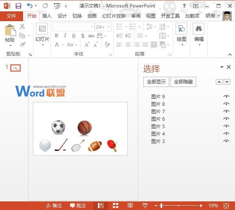Switch to 动画 Animations tab

click(x=92, y=16)
